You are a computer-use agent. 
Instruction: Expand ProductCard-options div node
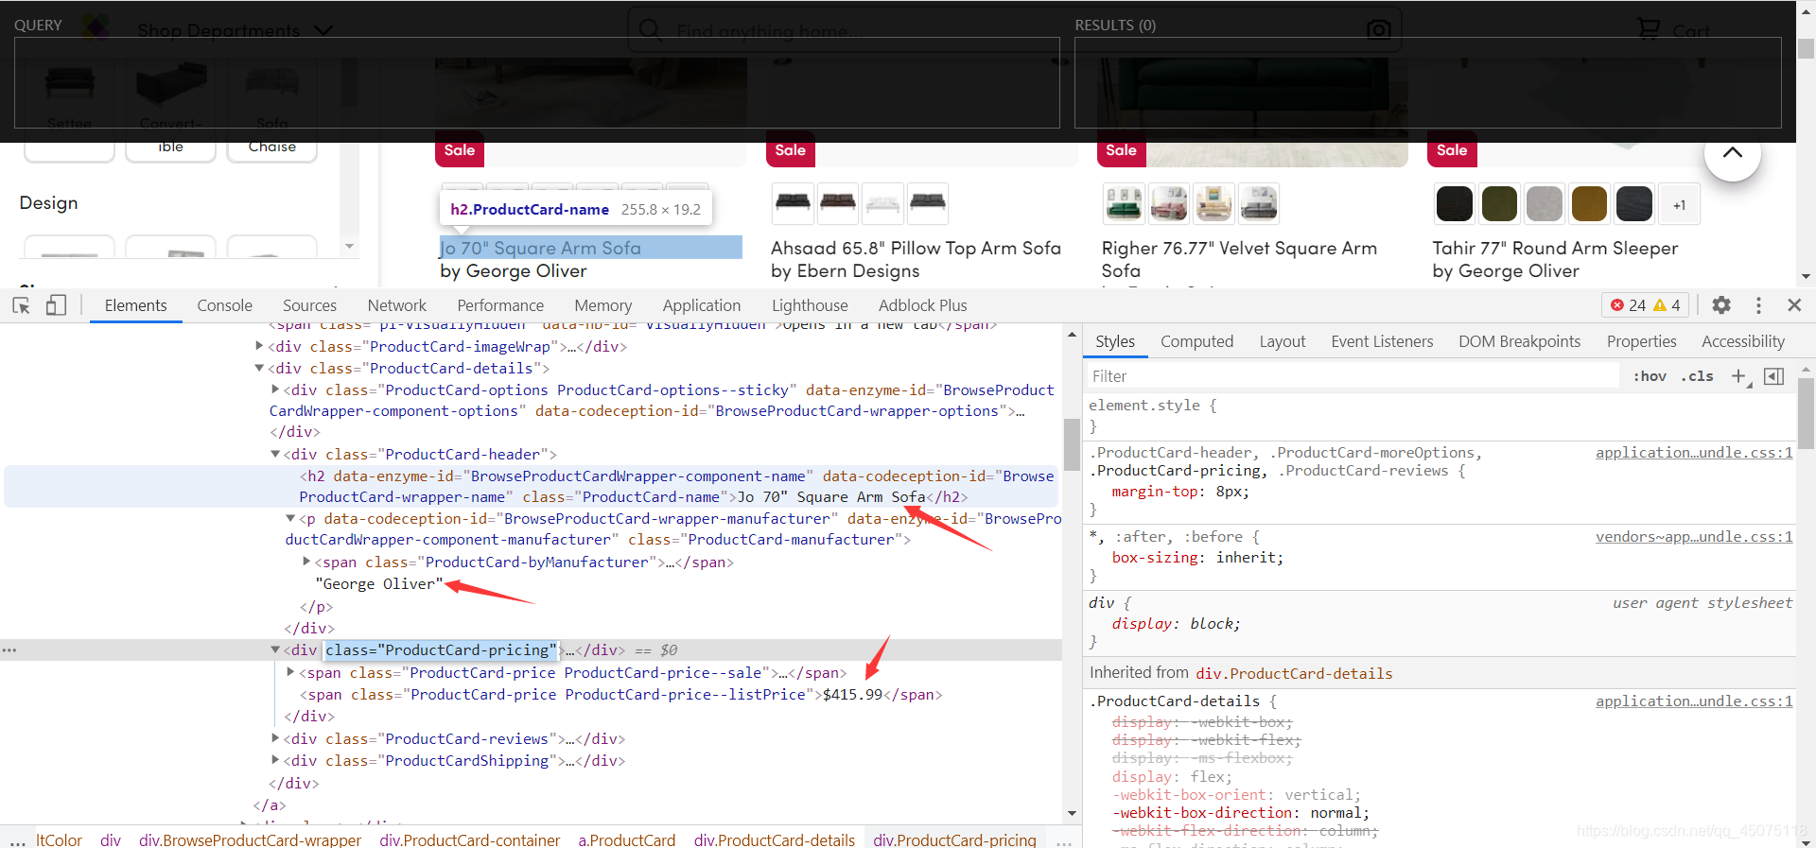click(275, 389)
